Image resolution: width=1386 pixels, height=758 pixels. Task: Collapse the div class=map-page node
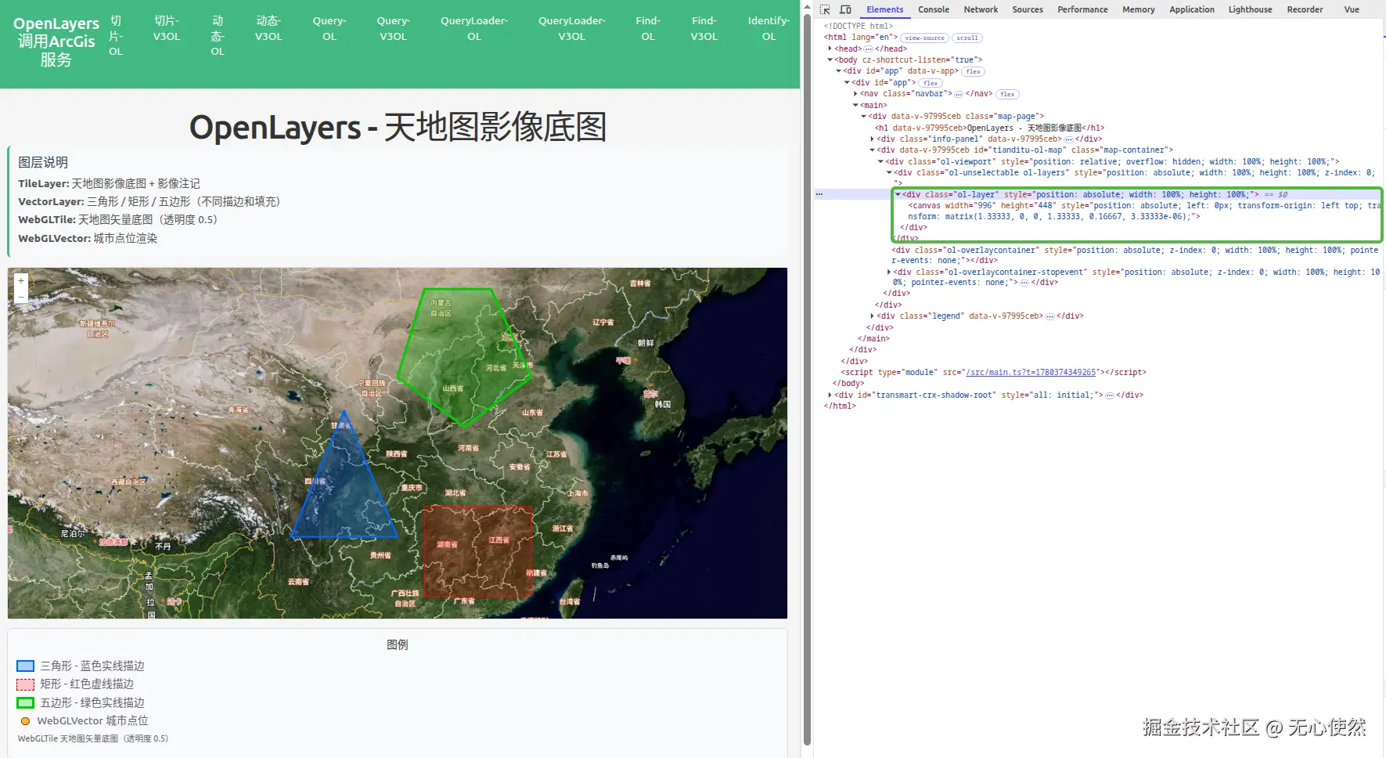pos(864,117)
